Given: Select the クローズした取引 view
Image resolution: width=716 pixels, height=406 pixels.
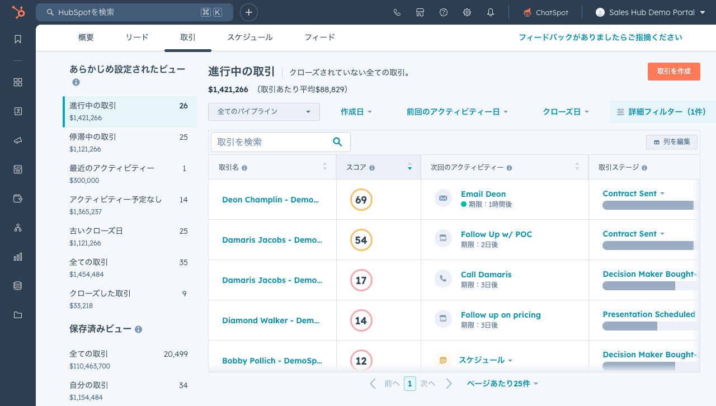Looking at the screenshot, I should [130, 300].
